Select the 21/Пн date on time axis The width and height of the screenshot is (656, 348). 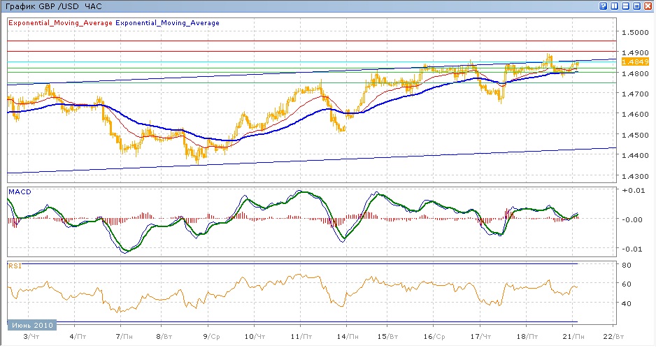[x=573, y=335]
